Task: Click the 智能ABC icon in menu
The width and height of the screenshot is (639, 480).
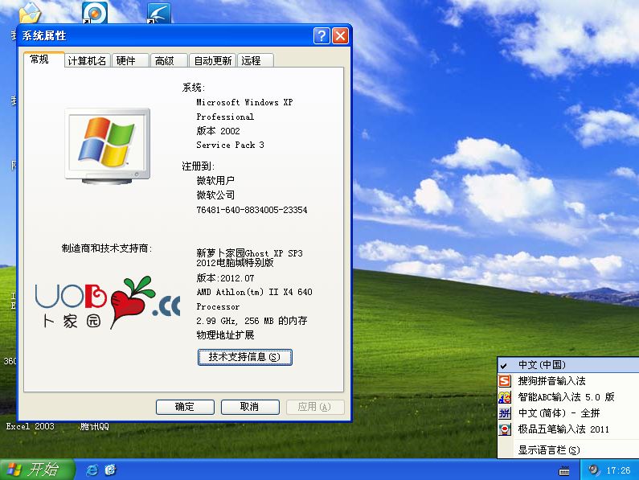Action: (505, 397)
